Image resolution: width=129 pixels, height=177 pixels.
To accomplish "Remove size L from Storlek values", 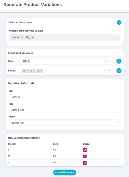I will 34,71.
